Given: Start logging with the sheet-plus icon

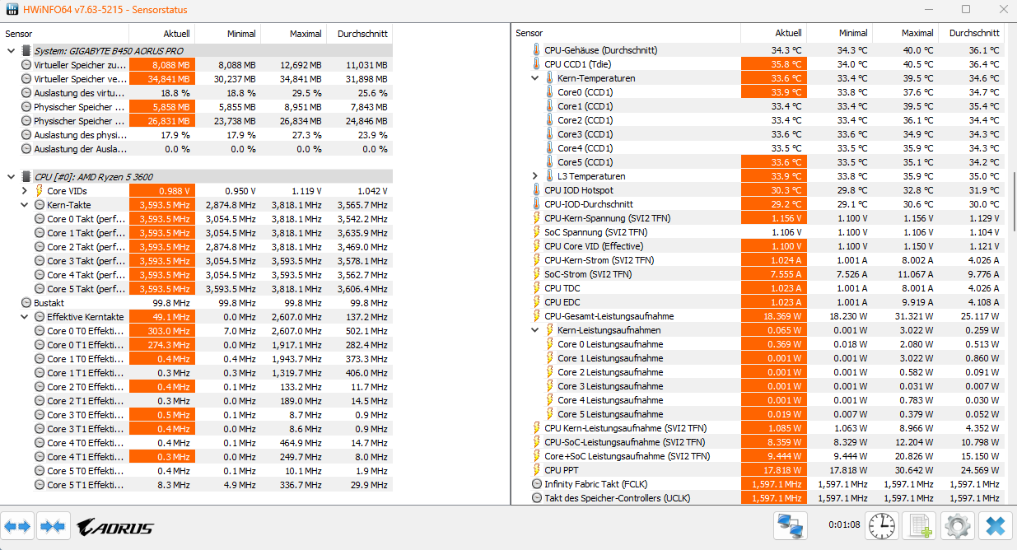Looking at the screenshot, I should (x=918, y=525).
